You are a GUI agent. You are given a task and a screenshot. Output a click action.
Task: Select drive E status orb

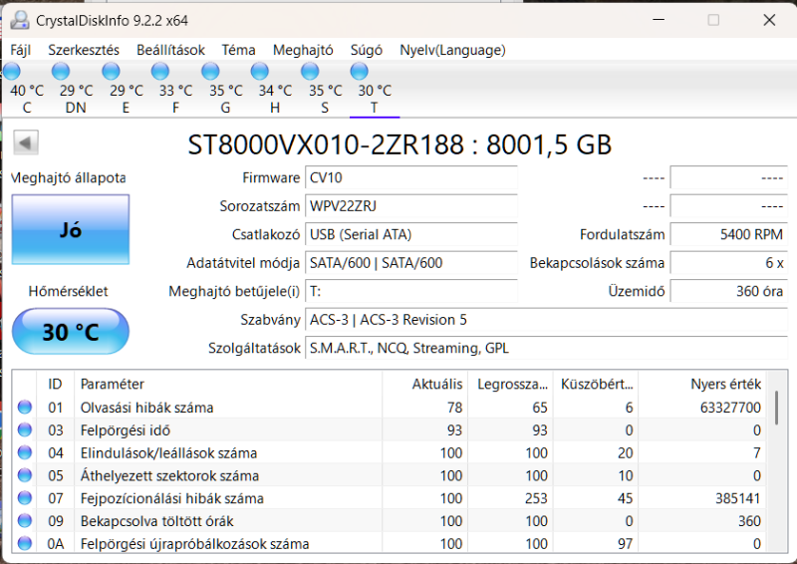pyautogui.click(x=111, y=72)
